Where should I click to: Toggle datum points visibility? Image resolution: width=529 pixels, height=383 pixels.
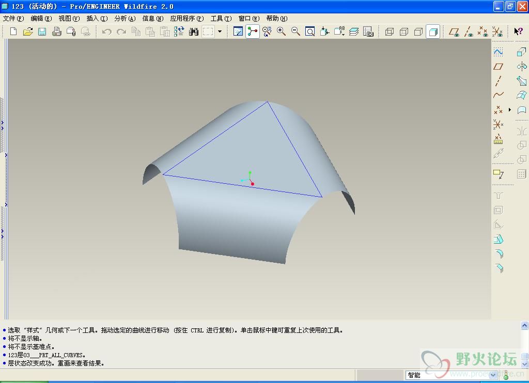click(483, 31)
